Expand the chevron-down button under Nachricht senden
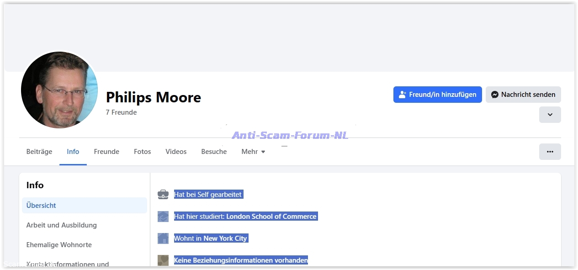 [550, 115]
